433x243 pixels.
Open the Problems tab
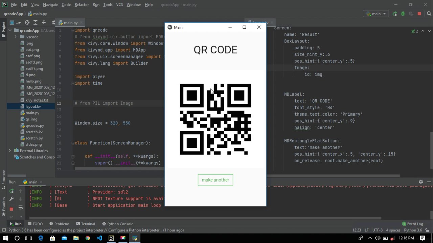coord(59,224)
